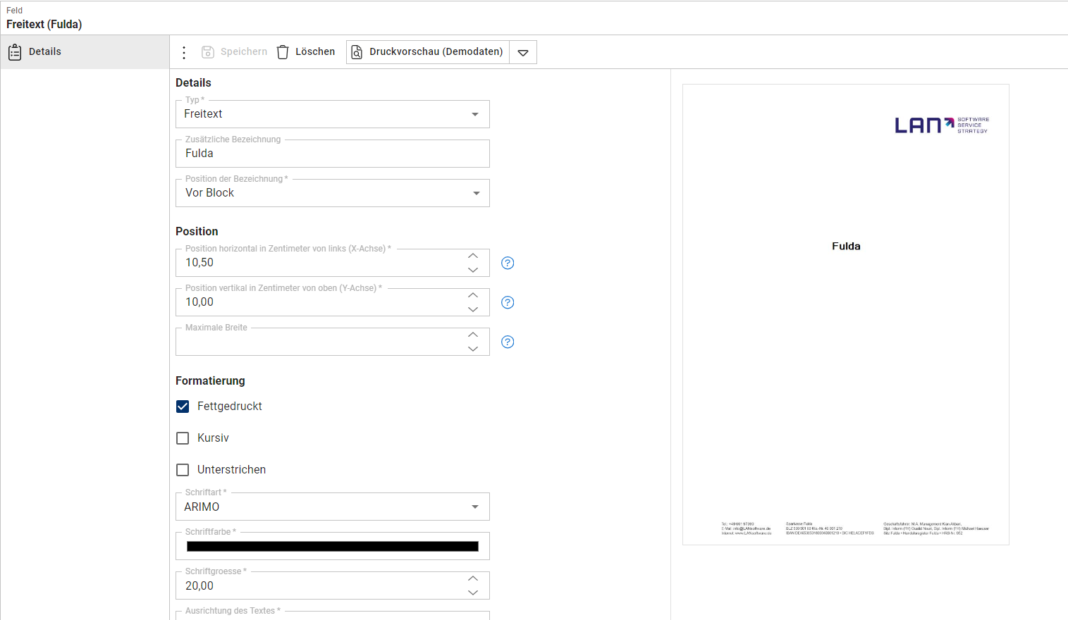
Task: Click the Löschen trash button
Action: pos(306,52)
